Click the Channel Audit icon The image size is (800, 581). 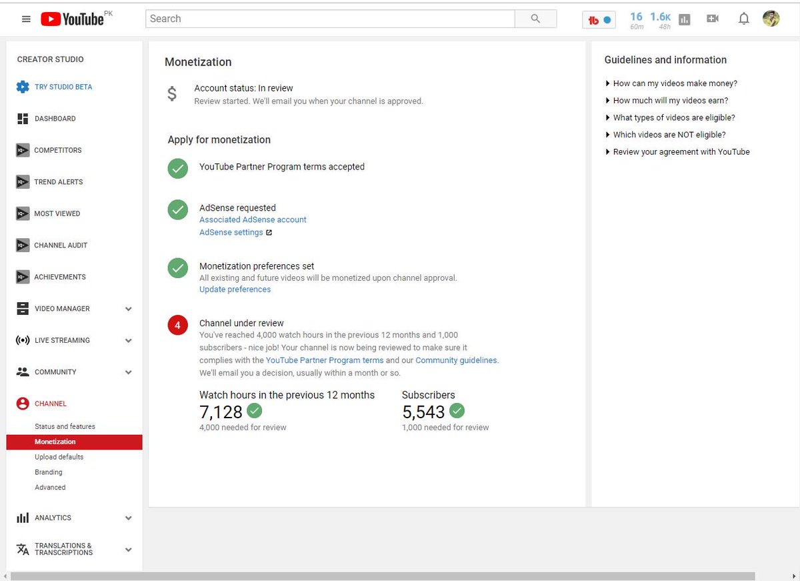point(23,245)
